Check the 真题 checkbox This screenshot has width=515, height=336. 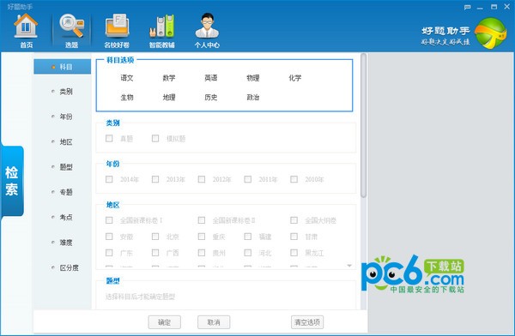pyautogui.click(x=109, y=139)
